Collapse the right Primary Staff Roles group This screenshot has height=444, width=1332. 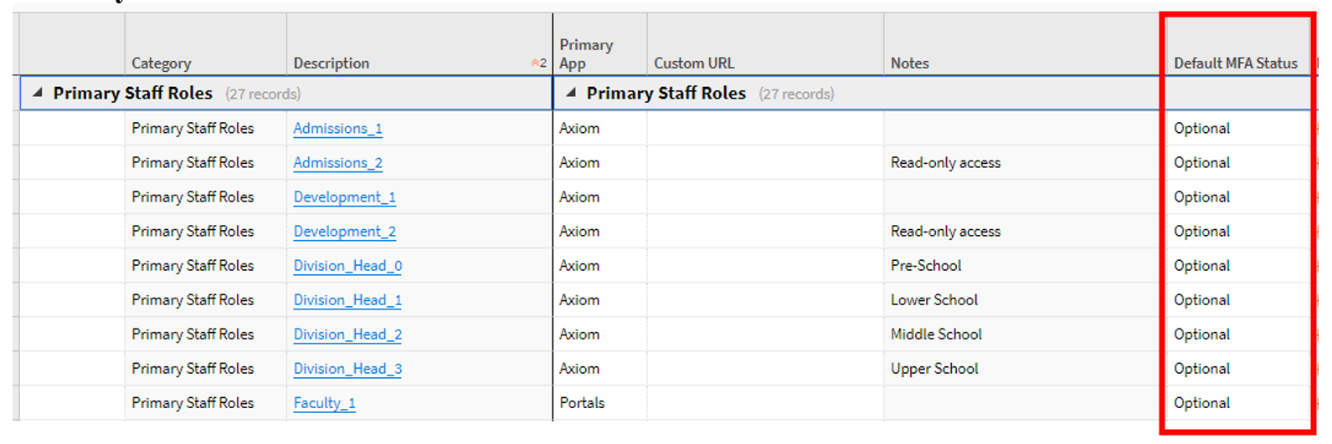coord(571,93)
